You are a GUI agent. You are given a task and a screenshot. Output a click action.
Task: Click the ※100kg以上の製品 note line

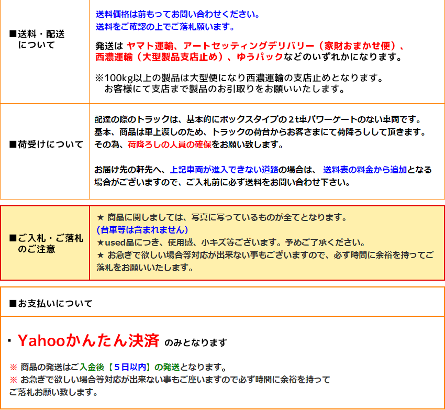(239, 77)
